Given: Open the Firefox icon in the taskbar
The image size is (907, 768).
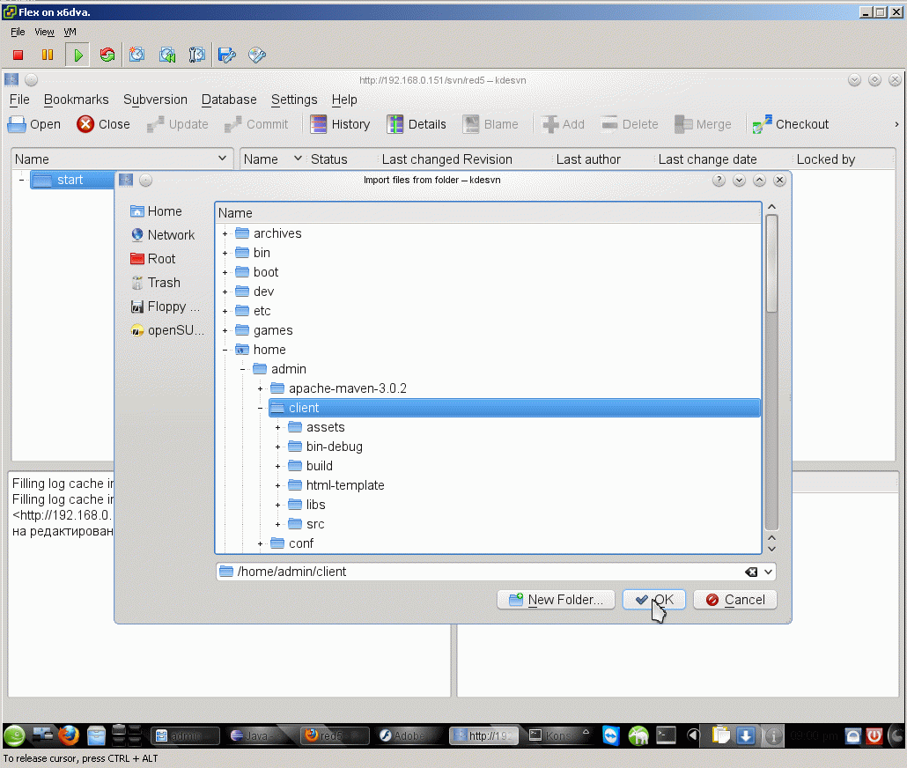Looking at the screenshot, I should click(x=69, y=735).
